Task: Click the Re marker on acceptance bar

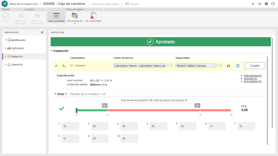Action: (105, 106)
